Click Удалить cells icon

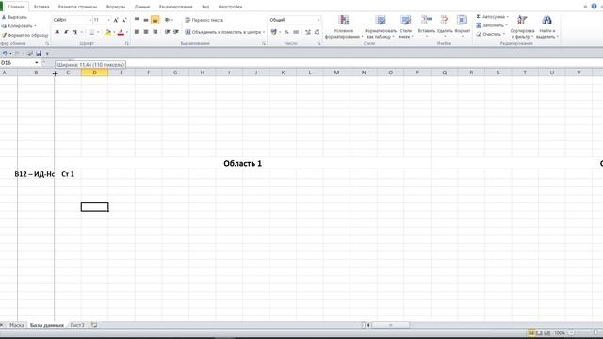445,20
